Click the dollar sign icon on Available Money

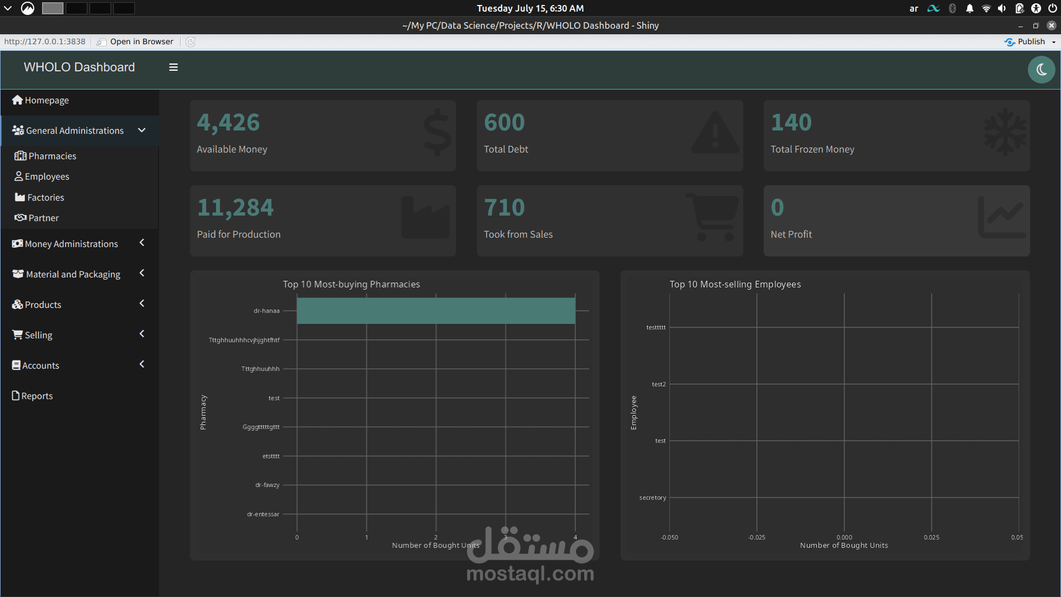(437, 133)
